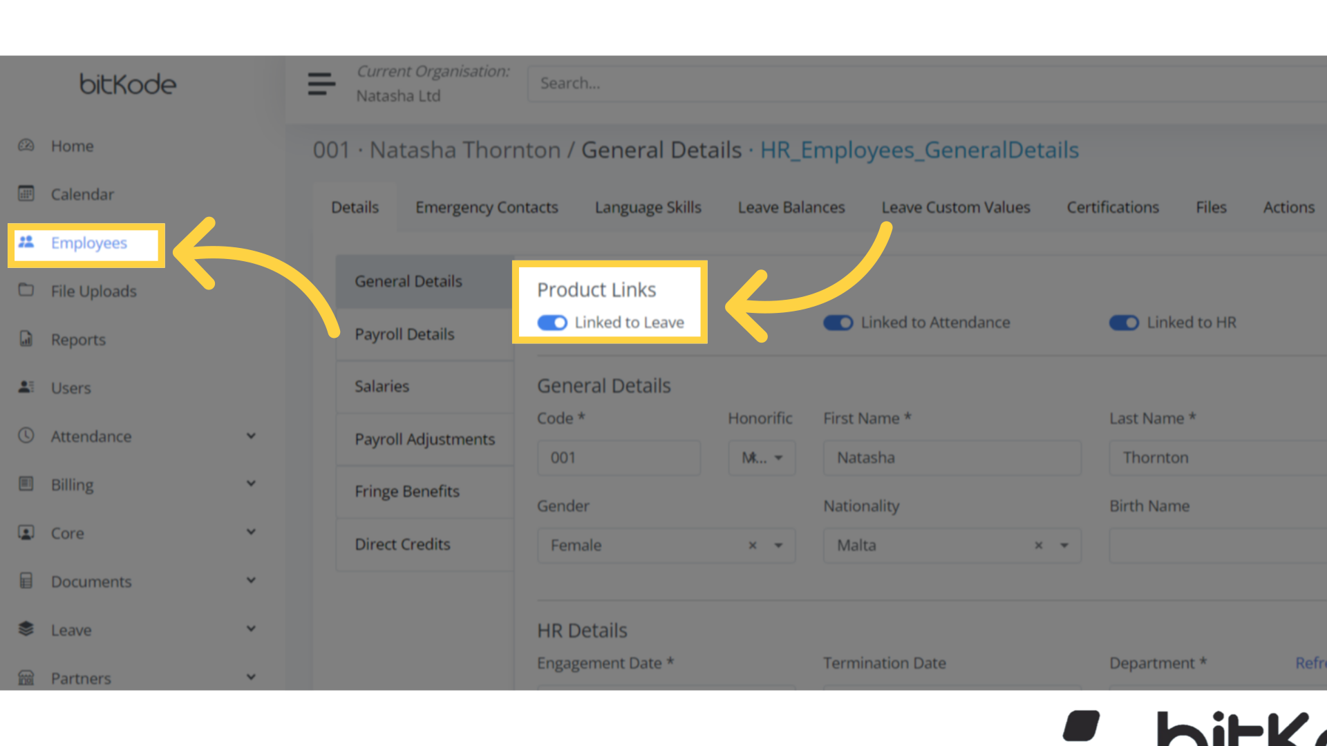
Task: Select Payroll Adjustments in the side menu
Action: (x=424, y=439)
